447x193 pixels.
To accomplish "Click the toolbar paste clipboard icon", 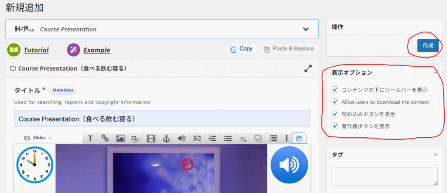I will (299, 139).
